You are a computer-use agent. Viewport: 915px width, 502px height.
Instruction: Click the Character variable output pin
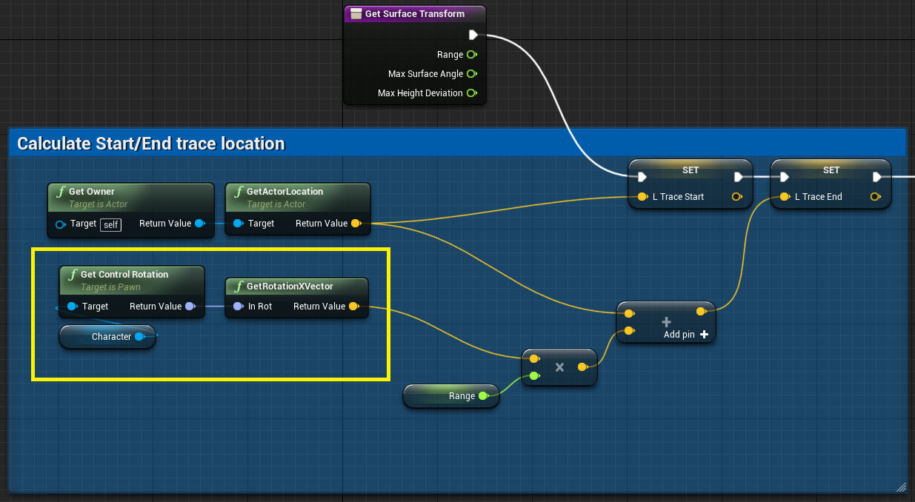coord(139,337)
